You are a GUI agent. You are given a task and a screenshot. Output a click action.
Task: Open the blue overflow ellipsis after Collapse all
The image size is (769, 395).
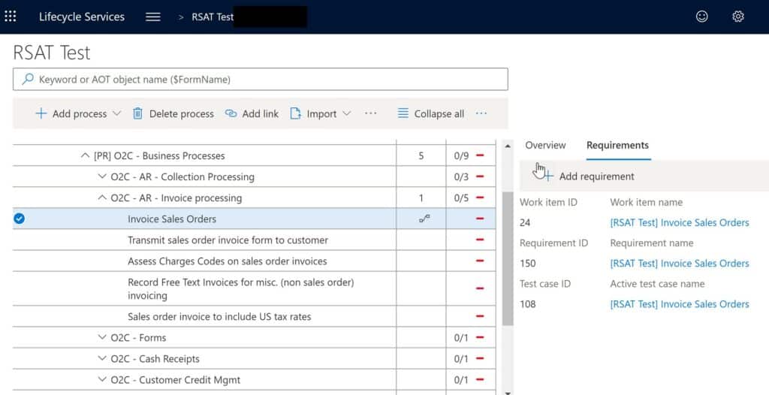coord(481,113)
